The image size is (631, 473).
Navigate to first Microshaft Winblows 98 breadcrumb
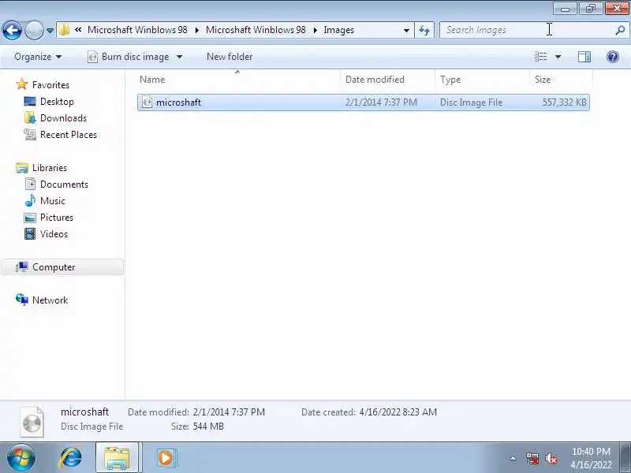(x=137, y=30)
